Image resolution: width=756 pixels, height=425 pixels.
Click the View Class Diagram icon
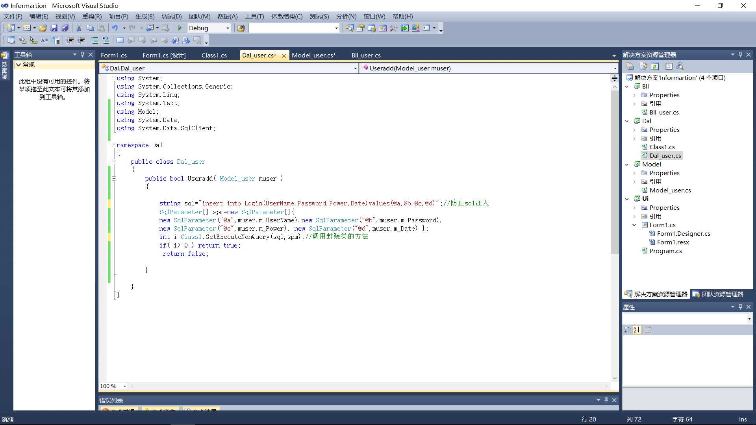[x=680, y=66]
